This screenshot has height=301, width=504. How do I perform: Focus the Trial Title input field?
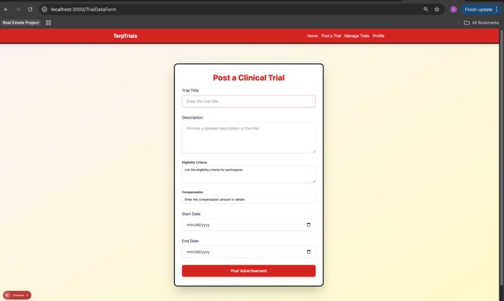click(249, 101)
